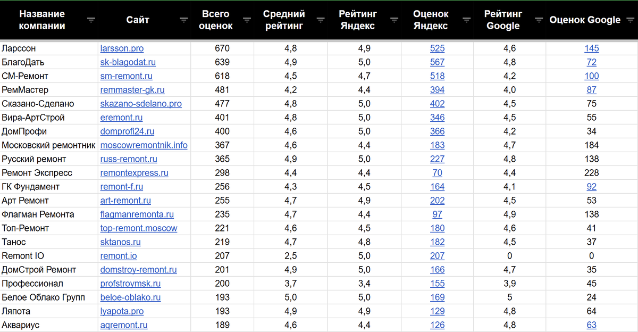Select total ratings cell showing 670
Screen dimensions: 638x332
point(222,48)
